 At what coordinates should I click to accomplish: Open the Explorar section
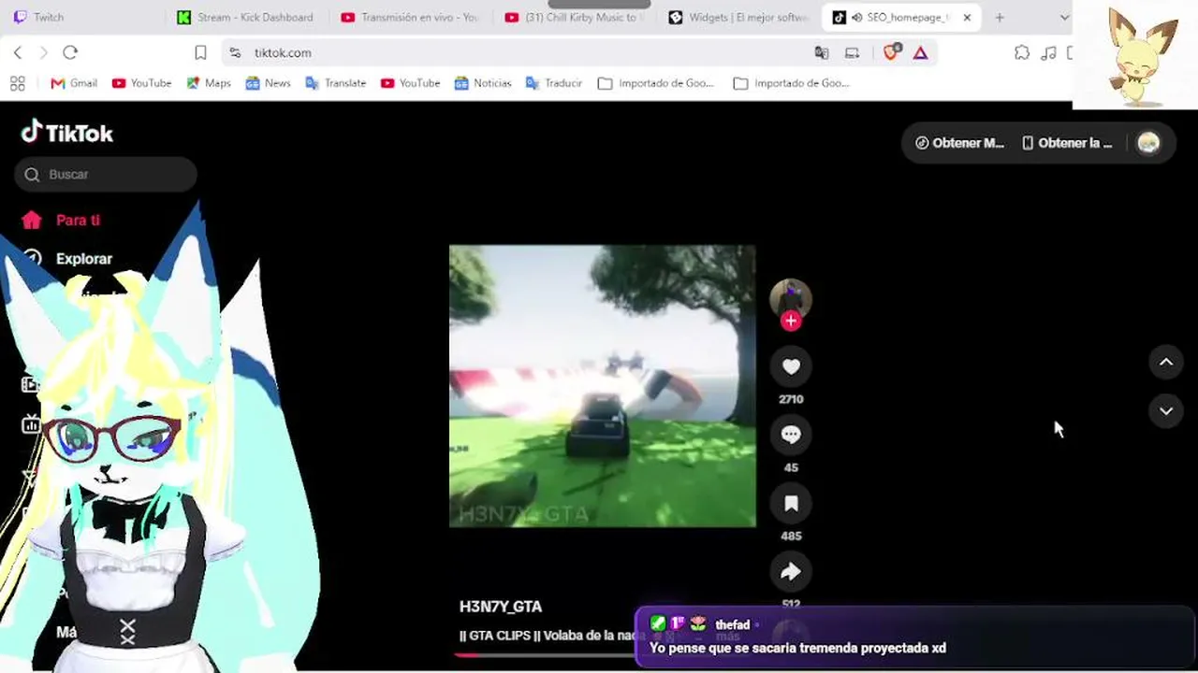(84, 259)
